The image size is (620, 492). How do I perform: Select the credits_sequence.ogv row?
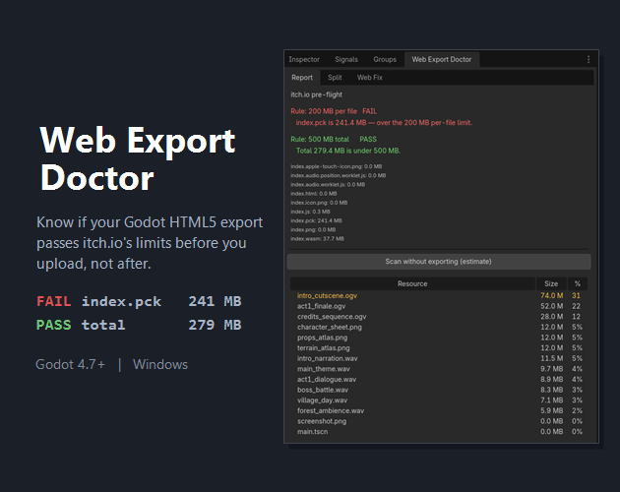coord(439,317)
